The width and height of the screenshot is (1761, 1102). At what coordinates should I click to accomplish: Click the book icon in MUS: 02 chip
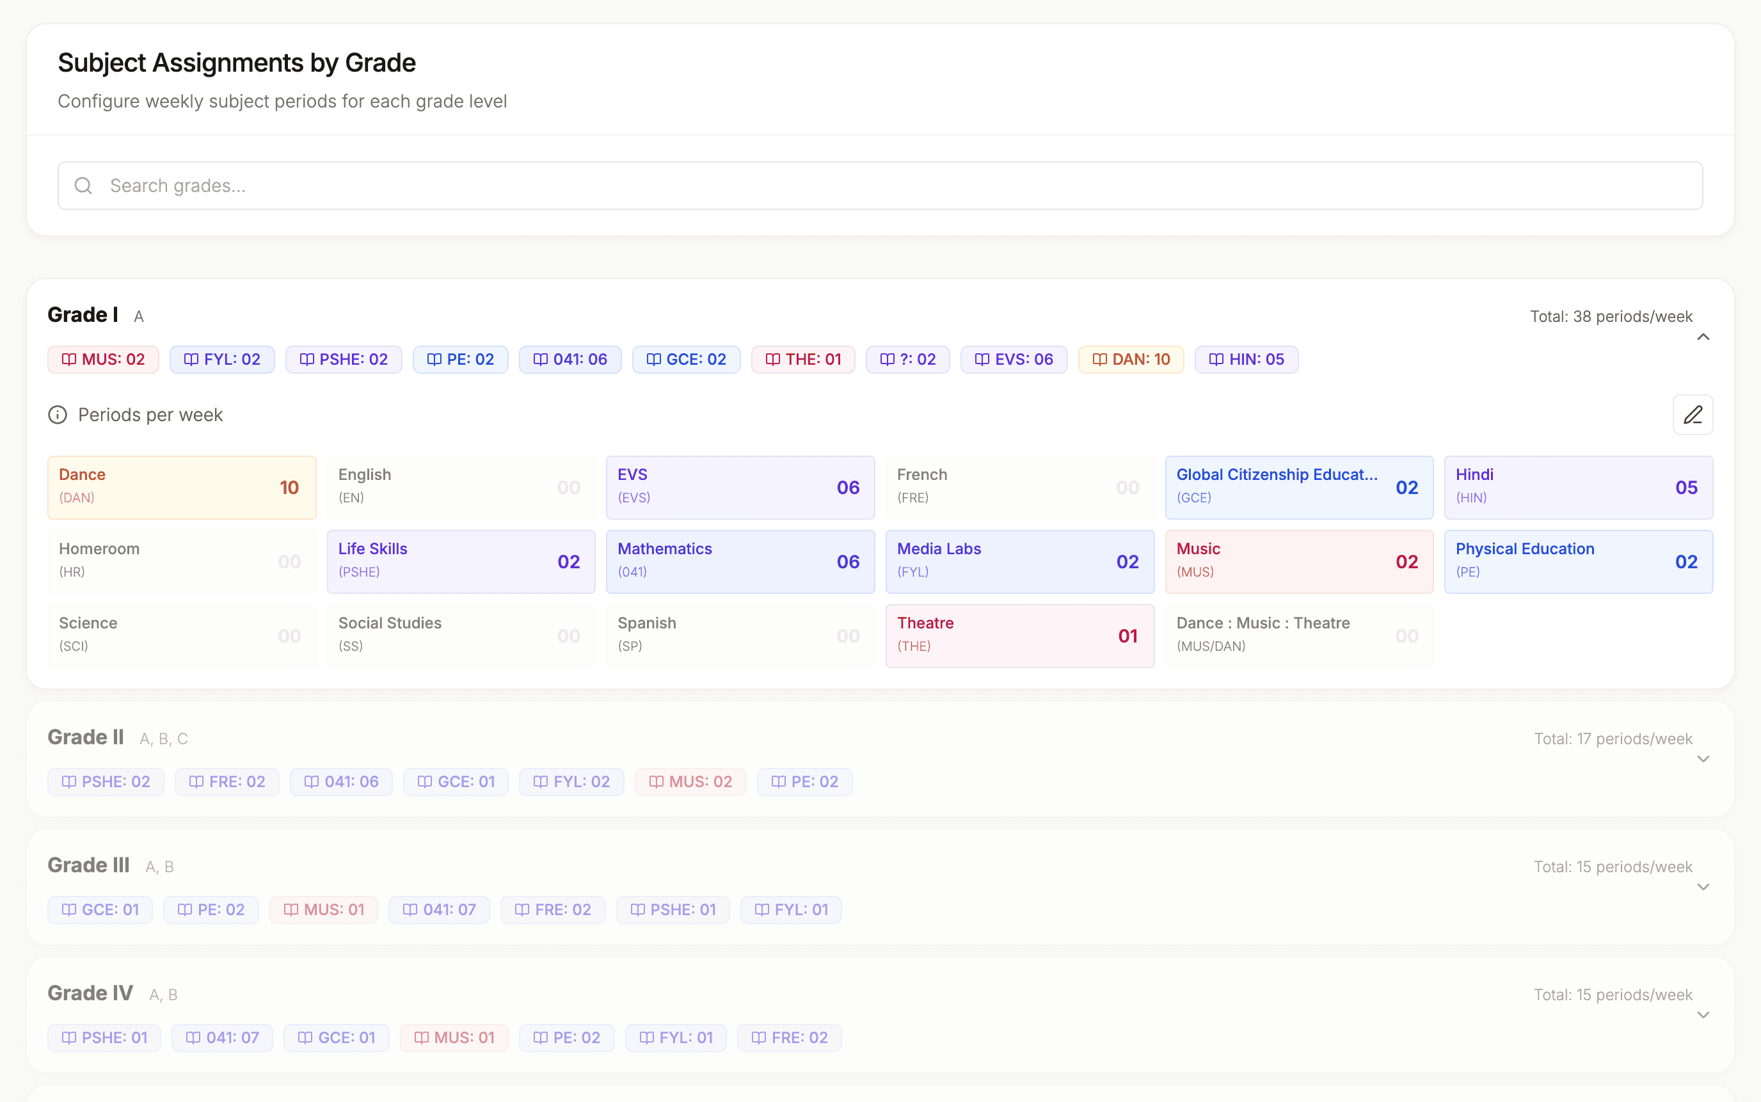click(68, 359)
